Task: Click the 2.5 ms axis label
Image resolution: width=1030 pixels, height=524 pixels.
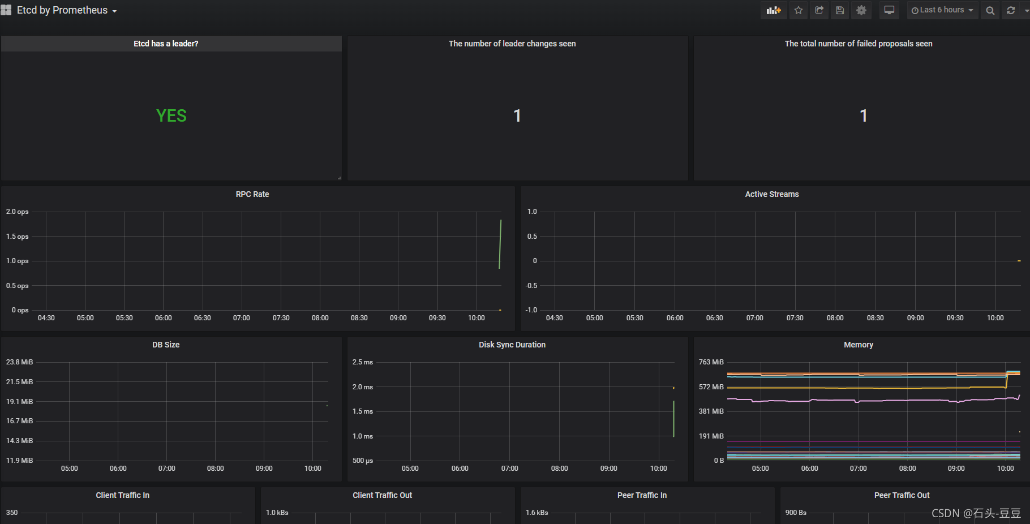Action: pos(363,362)
